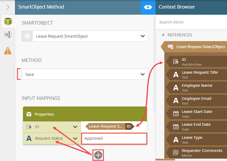Select the Requester Comments memo field
The image size is (227, 161).
point(197,153)
